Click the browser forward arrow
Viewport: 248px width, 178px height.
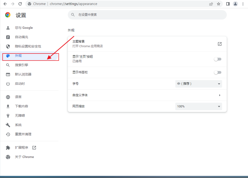[13, 4]
